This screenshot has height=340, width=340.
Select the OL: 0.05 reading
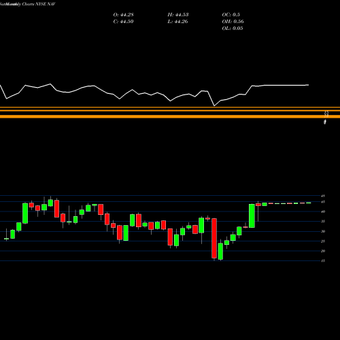point(233,29)
